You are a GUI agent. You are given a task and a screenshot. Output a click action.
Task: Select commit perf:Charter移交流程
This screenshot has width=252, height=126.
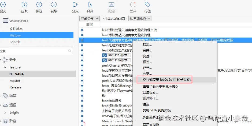tap(117, 66)
